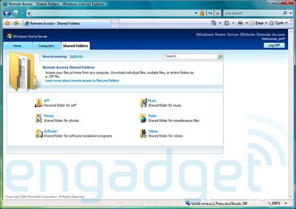Open the Page menu

(258, 23)
